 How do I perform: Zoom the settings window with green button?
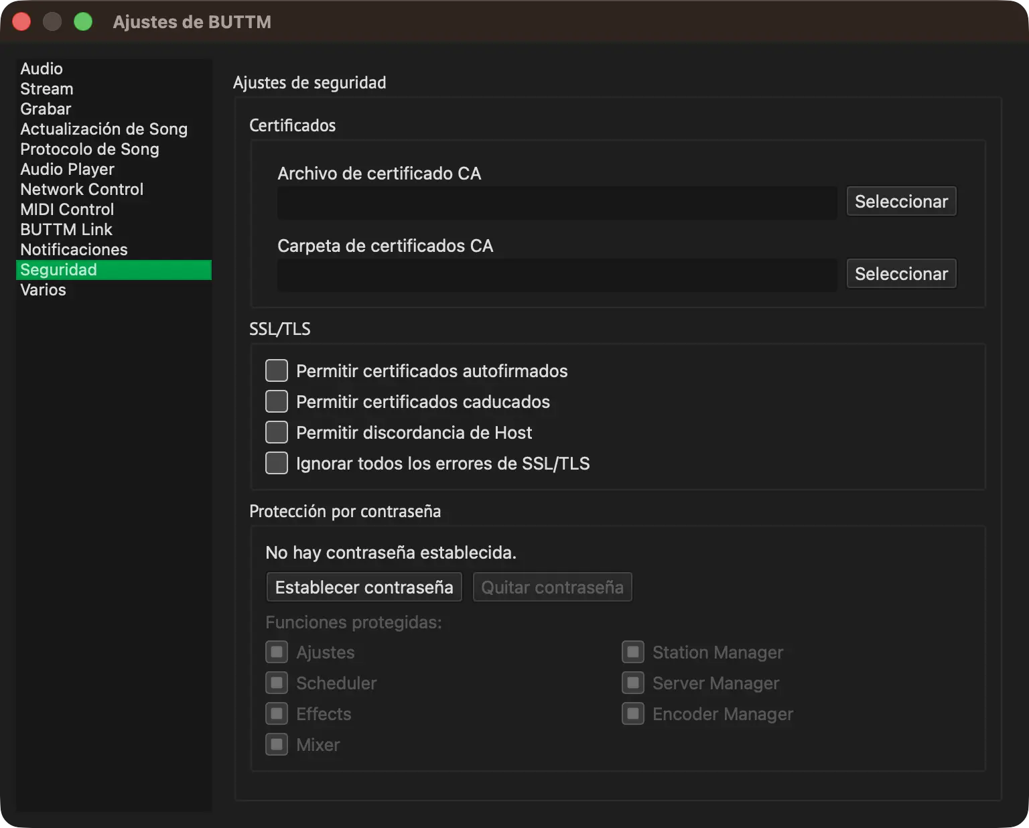(x=83, y=22)
